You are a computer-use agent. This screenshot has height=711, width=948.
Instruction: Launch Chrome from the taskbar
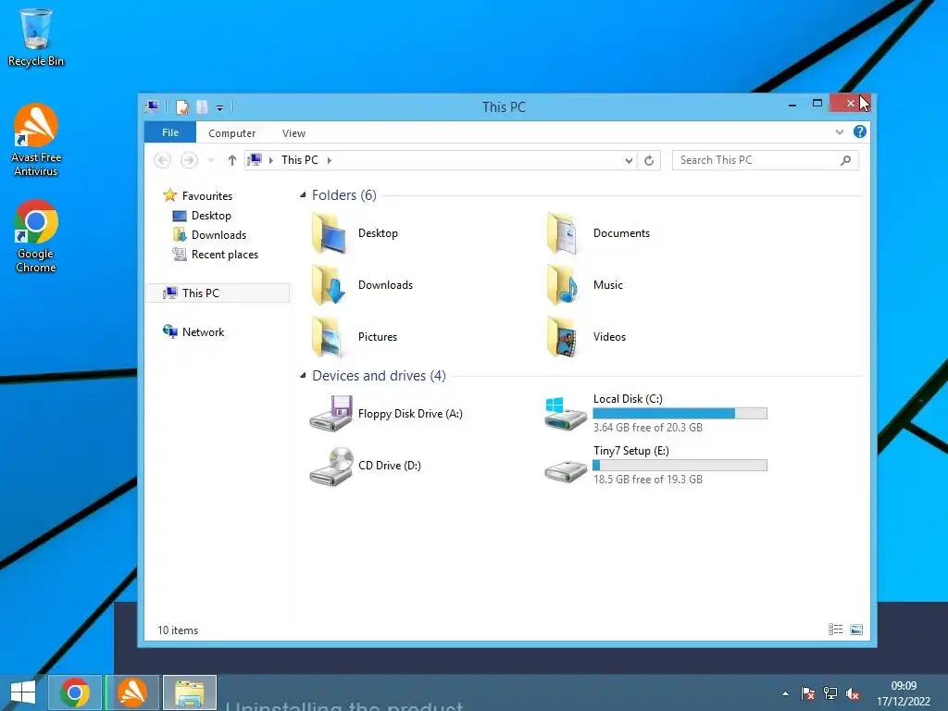pyautogui.click(x=74, y=692)
